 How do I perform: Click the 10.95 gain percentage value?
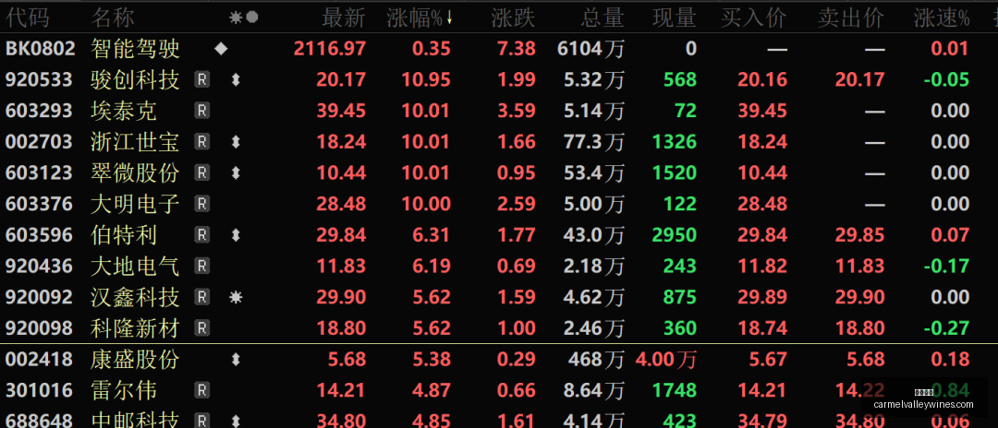(426, 79)
